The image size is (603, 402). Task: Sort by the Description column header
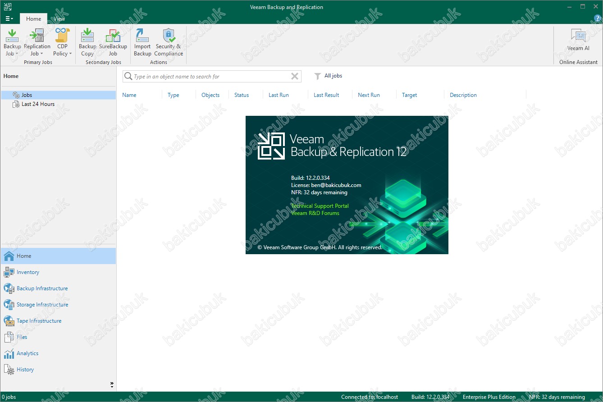point(463,95)
